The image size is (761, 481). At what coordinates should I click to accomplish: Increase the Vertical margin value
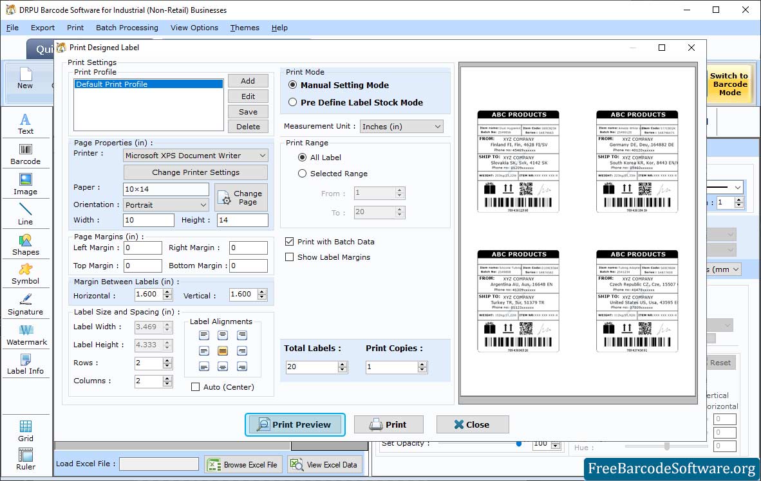[262, 291]
